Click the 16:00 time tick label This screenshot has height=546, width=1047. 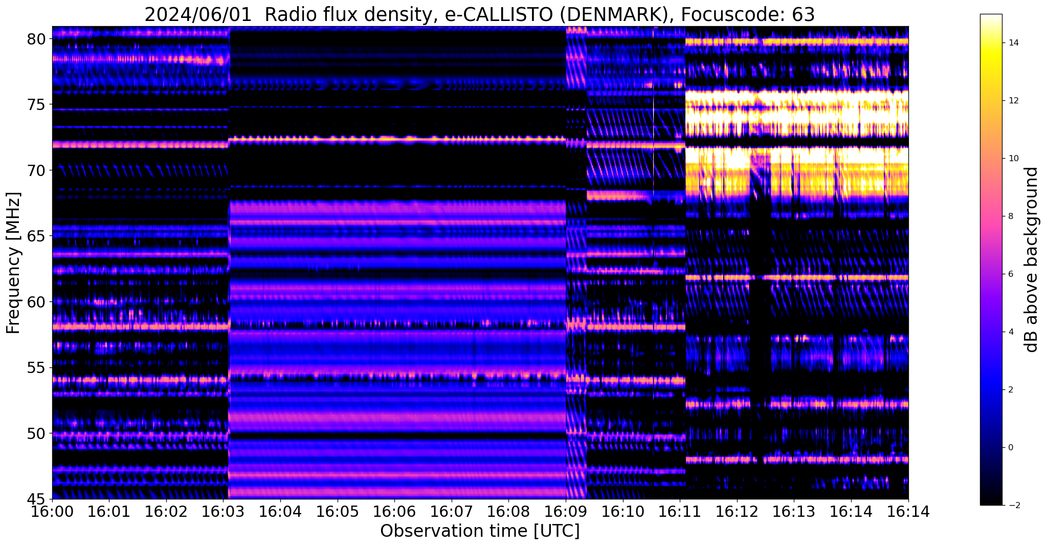pos(52,511)
